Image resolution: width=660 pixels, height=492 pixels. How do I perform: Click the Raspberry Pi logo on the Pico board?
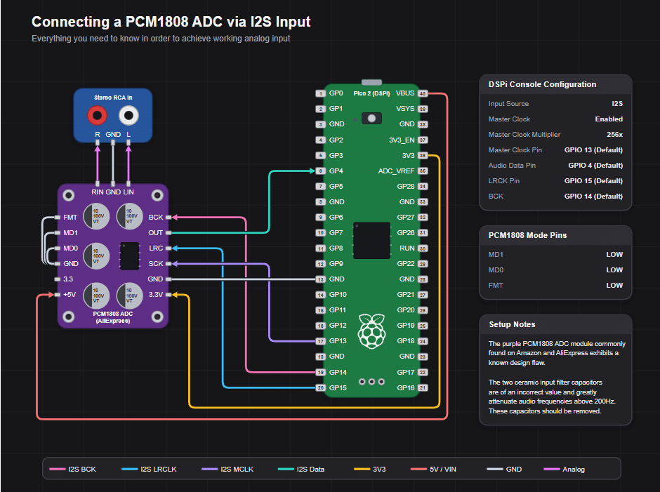point(371,331)
